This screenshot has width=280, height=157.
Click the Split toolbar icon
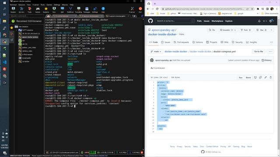(62, 10)
